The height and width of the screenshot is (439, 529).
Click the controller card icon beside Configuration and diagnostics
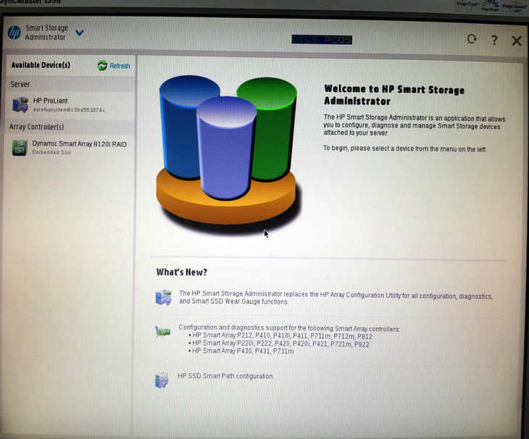pyautogui.click(x=162, y=332)
